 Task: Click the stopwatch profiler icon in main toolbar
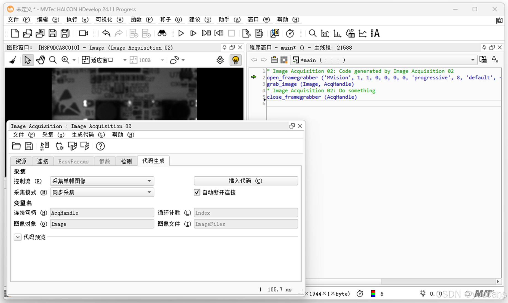pos(290,33)
